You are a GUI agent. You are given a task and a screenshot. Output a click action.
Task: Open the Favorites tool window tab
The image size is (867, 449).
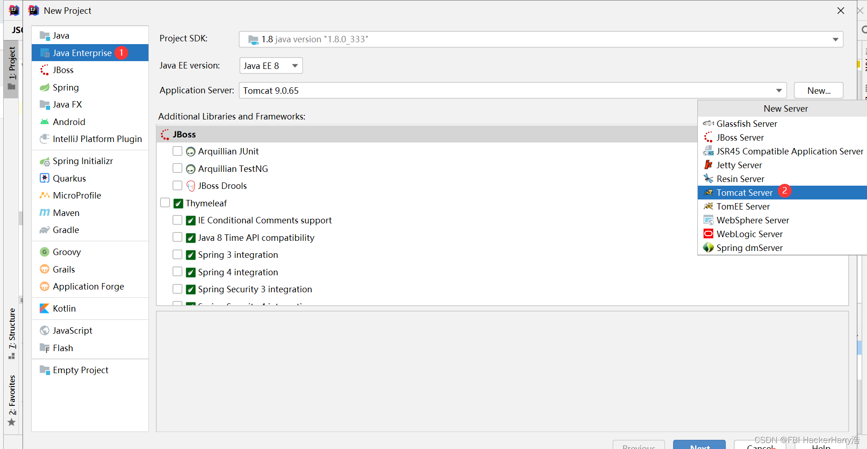coord(11,401)
